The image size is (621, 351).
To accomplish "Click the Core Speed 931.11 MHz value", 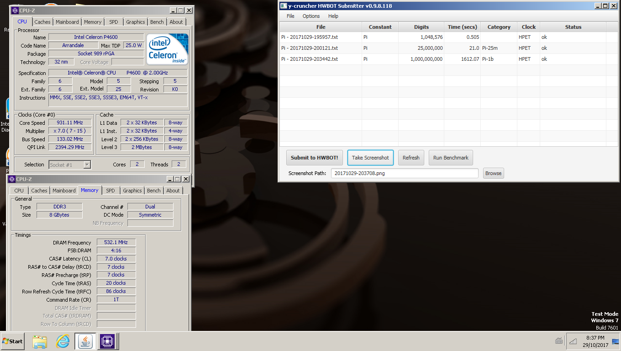I will pyautogui.click(x=69, y=122).
